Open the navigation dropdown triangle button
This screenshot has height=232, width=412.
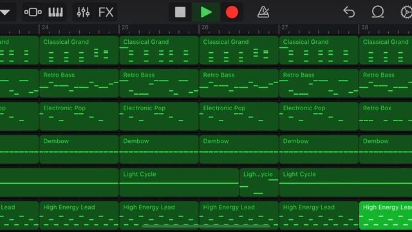click(x=5, y=12)
